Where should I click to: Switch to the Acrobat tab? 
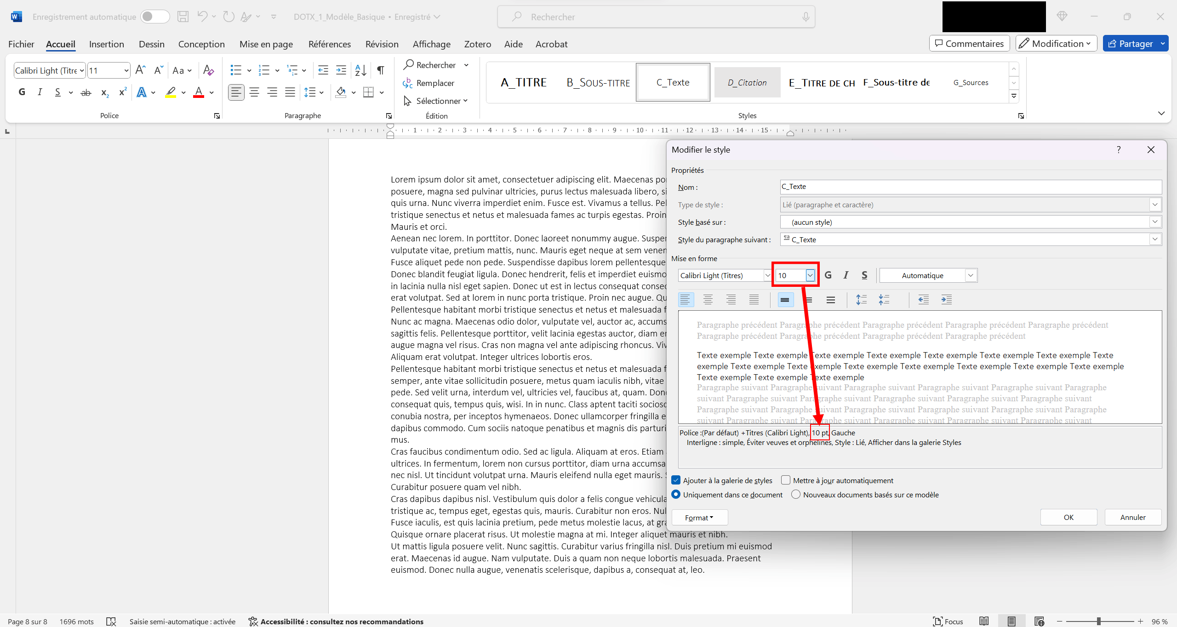[x=551, y=44]
